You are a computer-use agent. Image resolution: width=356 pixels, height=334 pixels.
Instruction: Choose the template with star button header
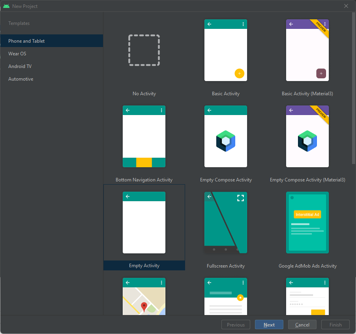click(226, 296)
